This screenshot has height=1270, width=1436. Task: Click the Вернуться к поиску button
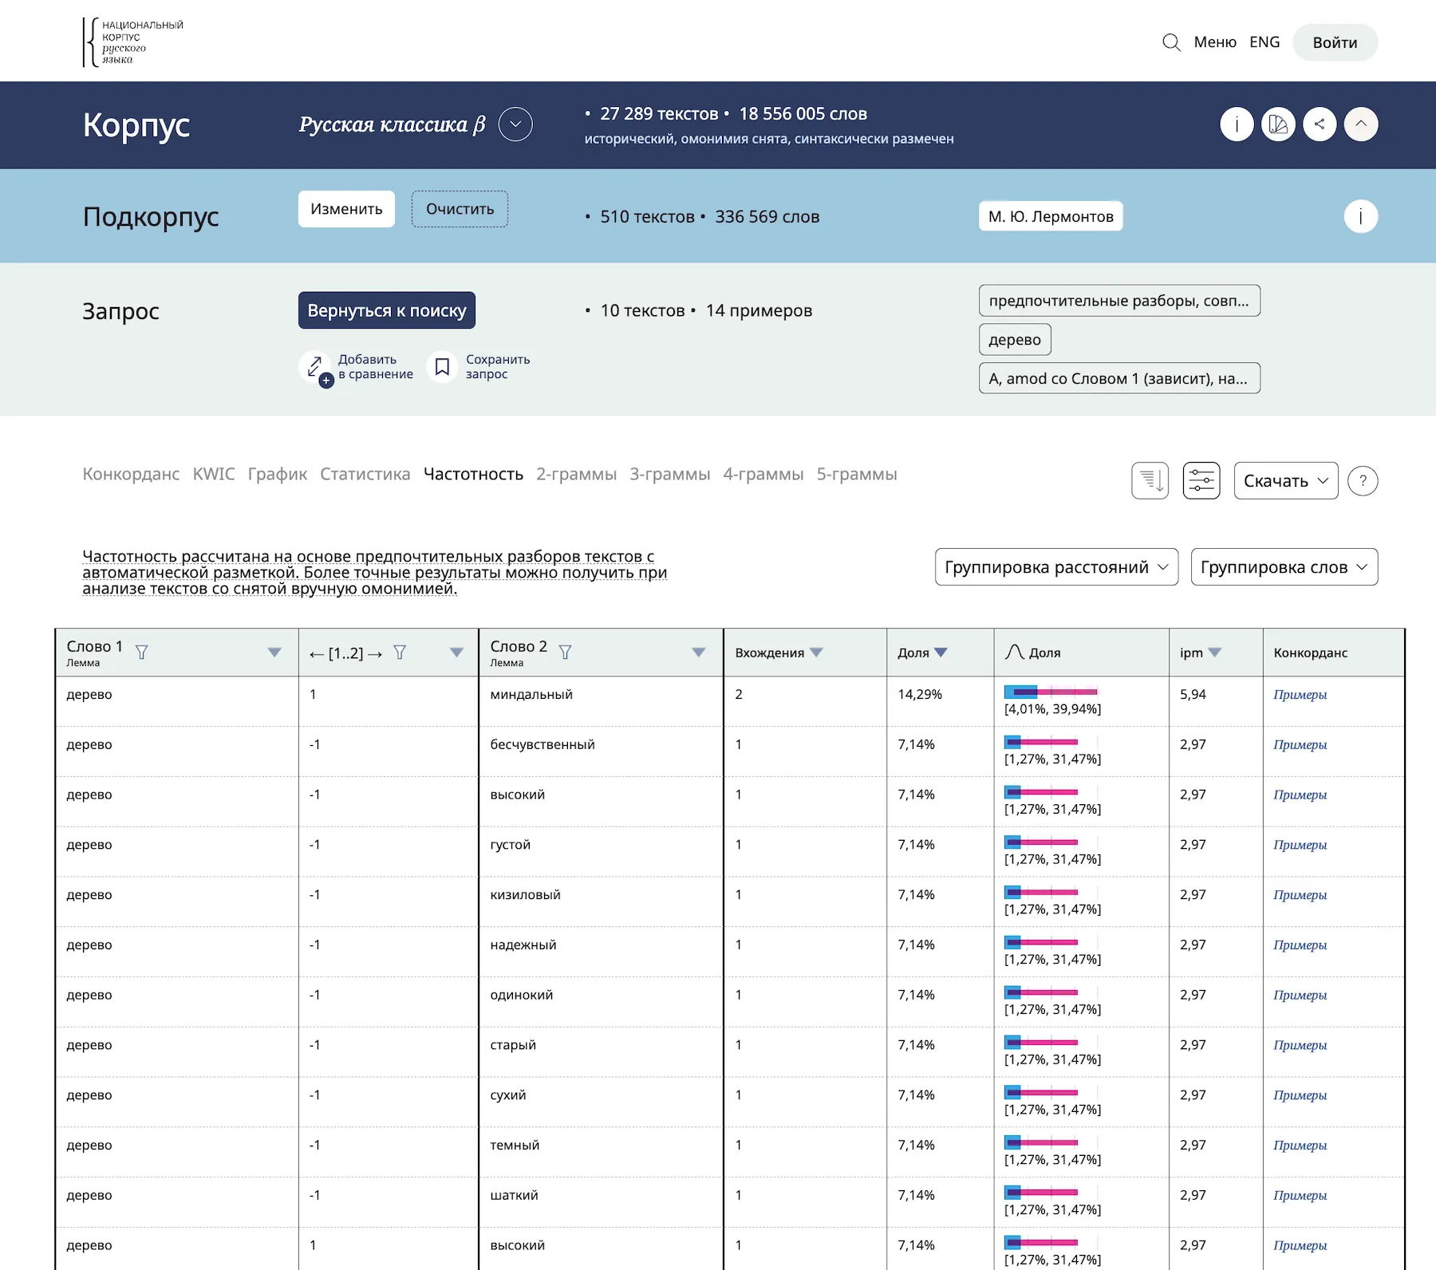(387, 310)
